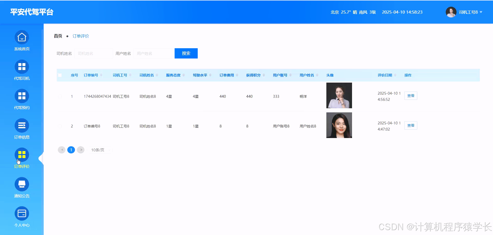Open avatar photo of 用户姓名8
493x235 pixels.
[x=339, y=125]
